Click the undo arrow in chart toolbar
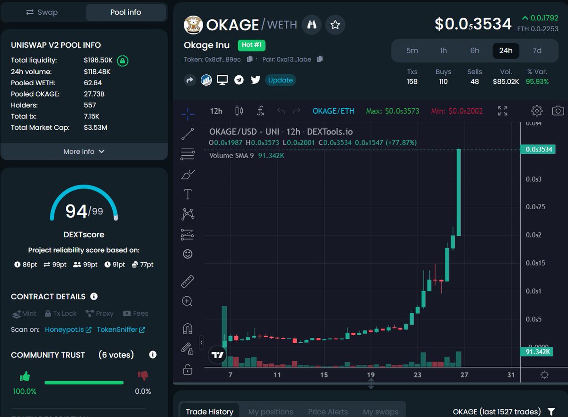The image size is (568, 417). click(x=281, y=111)
